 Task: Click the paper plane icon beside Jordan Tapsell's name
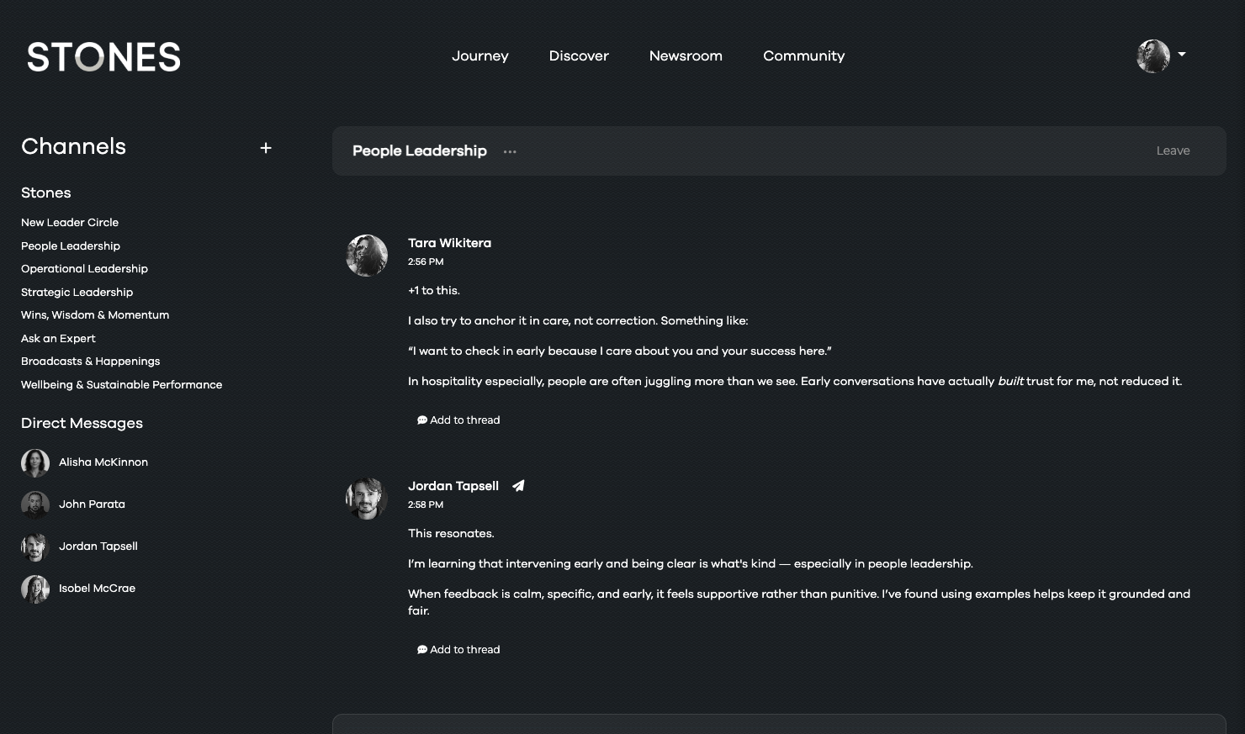click(x=518, y=486)
